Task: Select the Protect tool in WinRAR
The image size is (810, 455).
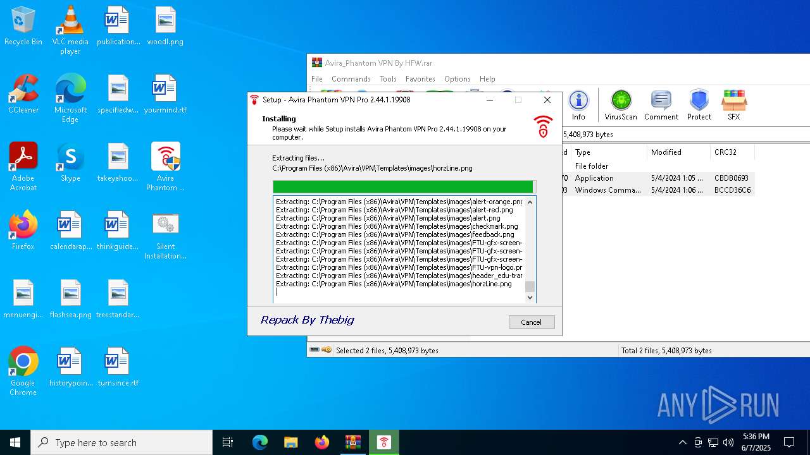Action: 699,105
